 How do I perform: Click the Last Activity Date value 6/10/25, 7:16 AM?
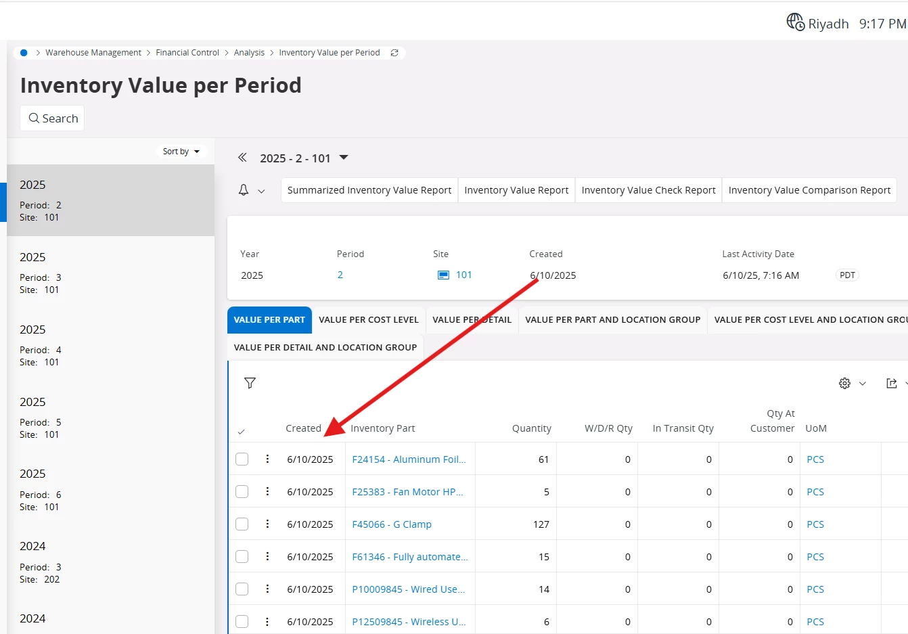761,275
